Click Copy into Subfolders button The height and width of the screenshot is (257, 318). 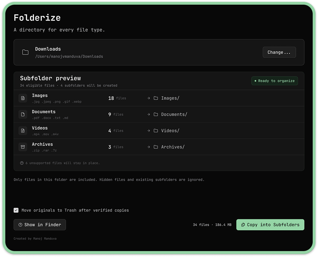270,225
